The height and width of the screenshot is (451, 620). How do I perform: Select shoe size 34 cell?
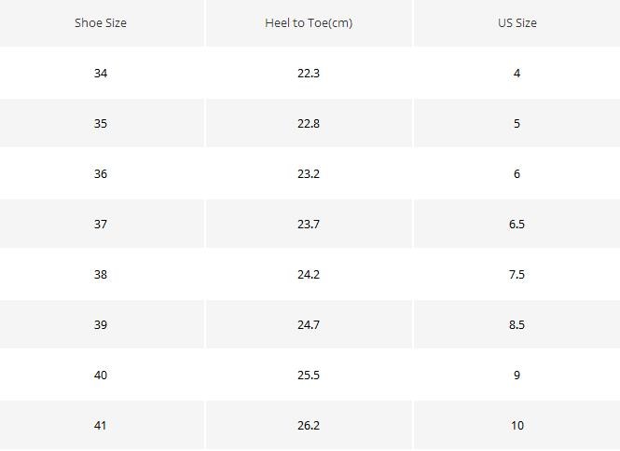pos(101,73)
